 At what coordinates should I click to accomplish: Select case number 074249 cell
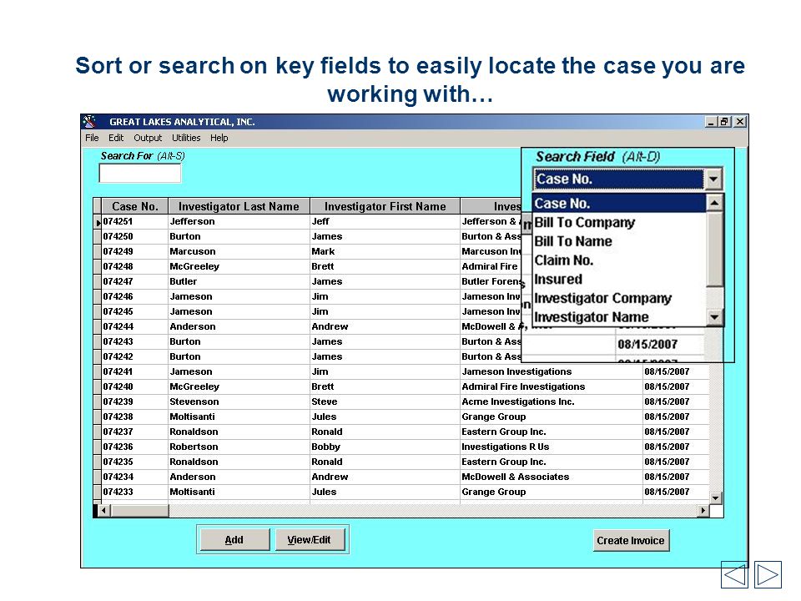click(x=135, y=251)
